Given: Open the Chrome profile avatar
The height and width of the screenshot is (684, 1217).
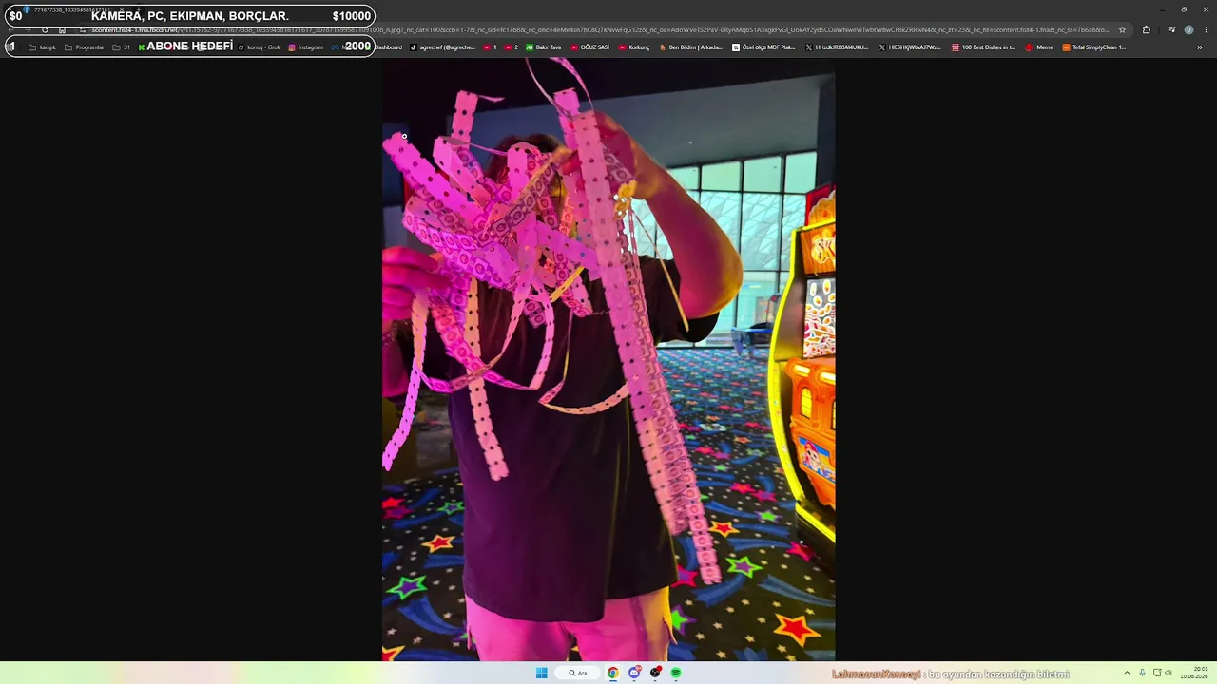Looking at the screenshot, I should (1188, 29).
